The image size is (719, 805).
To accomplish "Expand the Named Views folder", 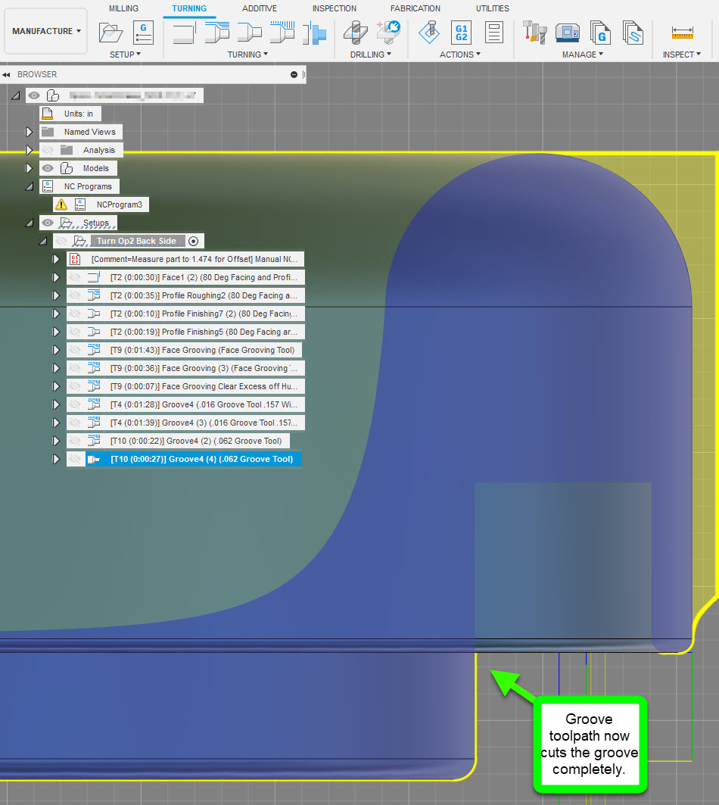I will point(29,132).
